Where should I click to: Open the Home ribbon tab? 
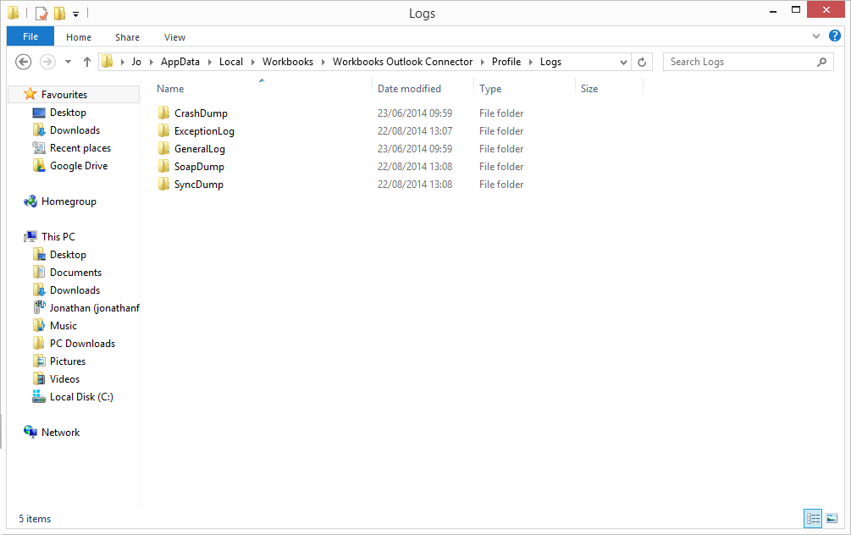(79, 37)
